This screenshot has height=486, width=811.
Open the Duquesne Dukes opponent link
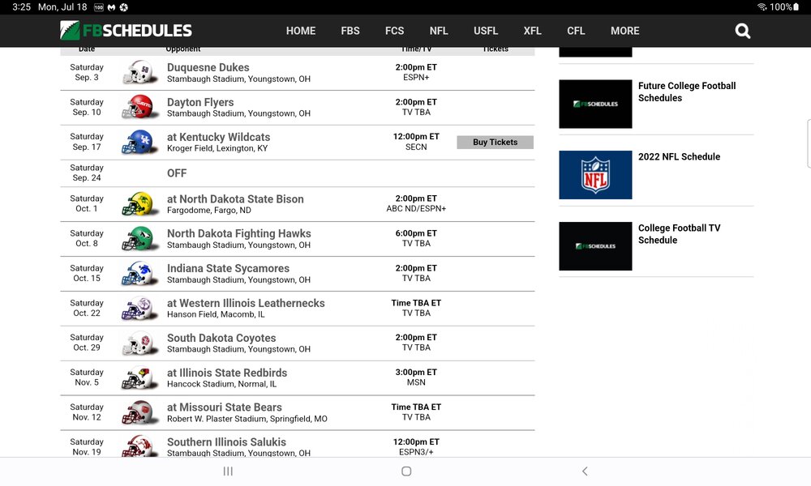(208, 67)
